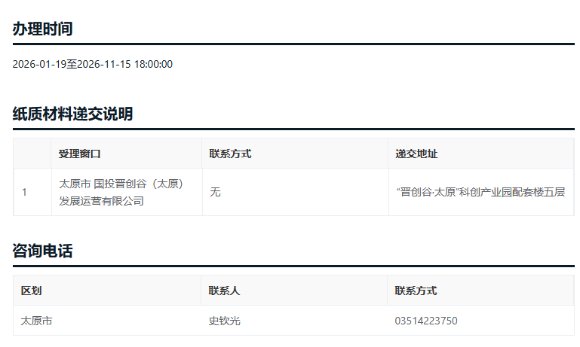Image resolution: width=580 pixels, height=347 pixels.
Task: Select the 受理窗口 column header
Action: 79,154
